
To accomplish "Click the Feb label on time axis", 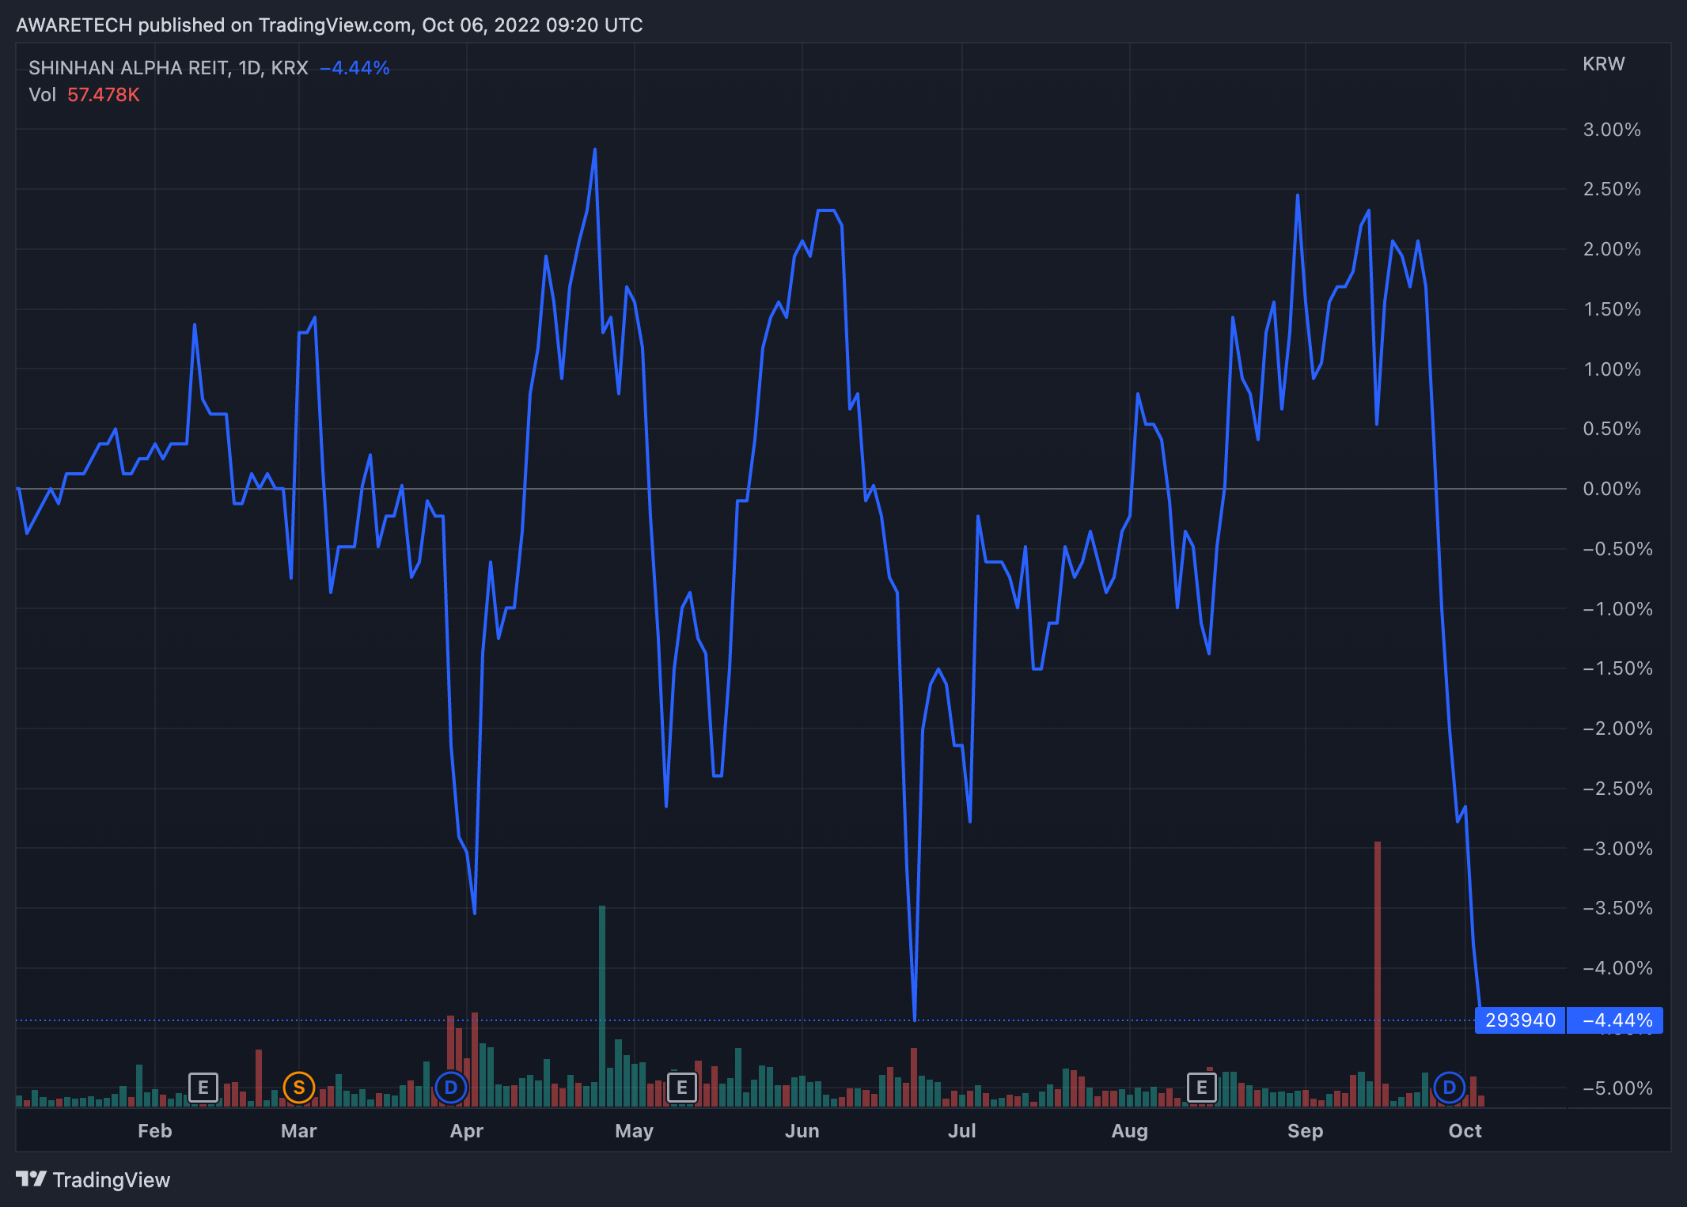I will (154, 1131).
